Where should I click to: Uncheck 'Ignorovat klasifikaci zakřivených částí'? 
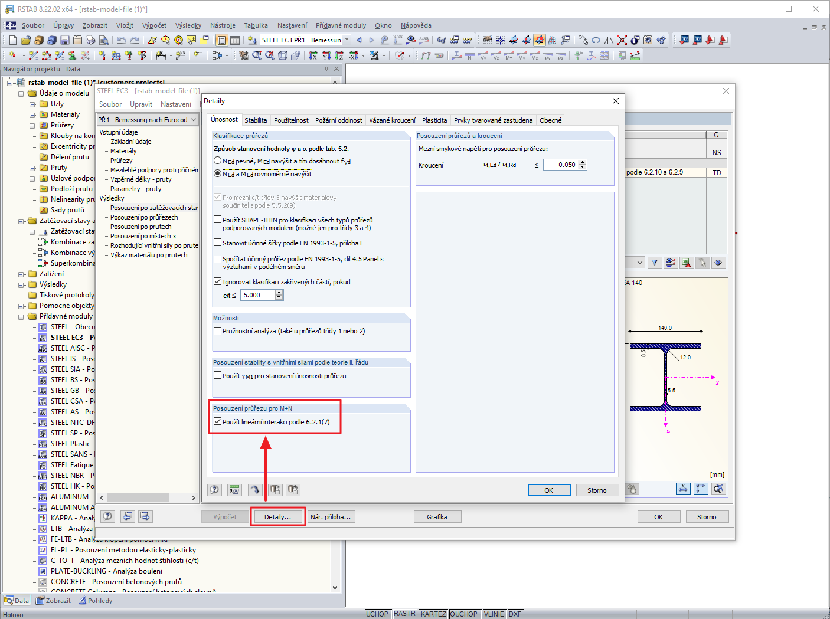(218, 281)
